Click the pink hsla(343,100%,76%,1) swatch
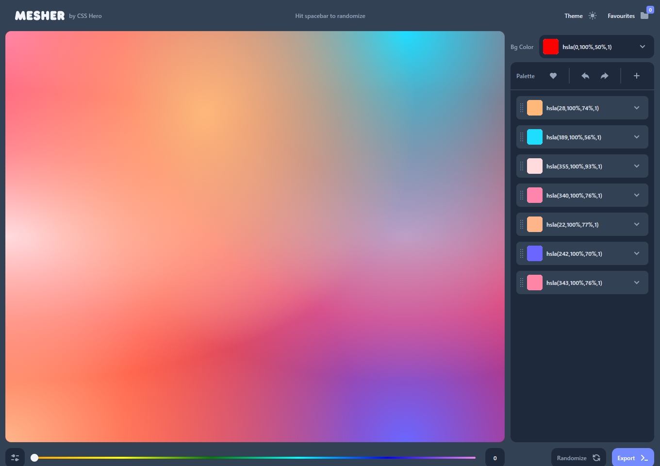 (535, 283)
